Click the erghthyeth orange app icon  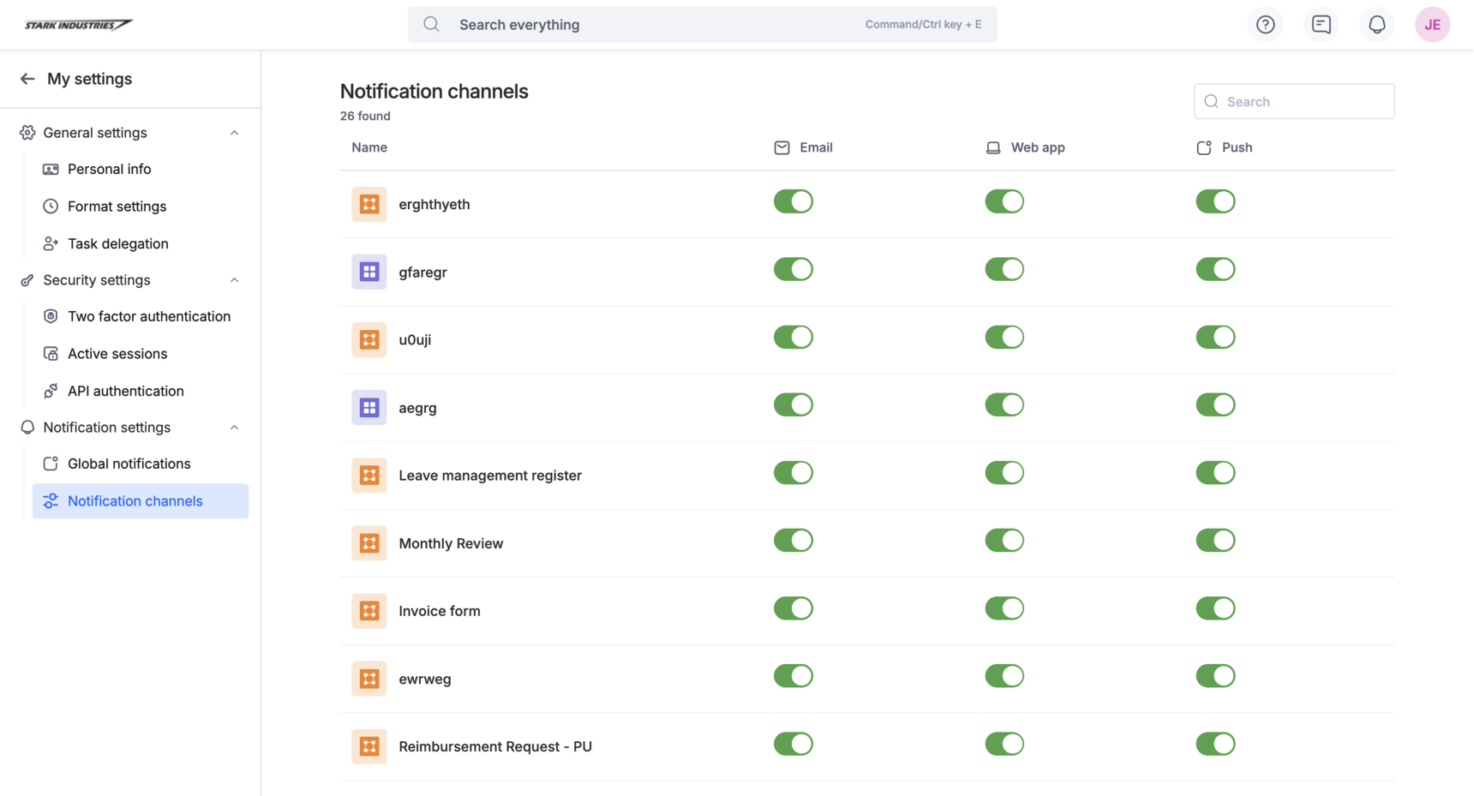click(x=369, y=204)
